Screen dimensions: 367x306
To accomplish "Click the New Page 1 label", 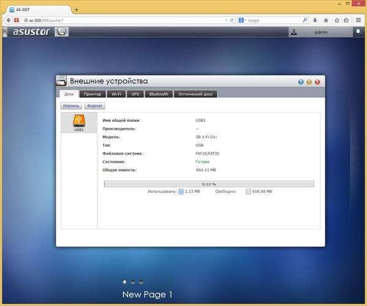I will pos(147,294).
